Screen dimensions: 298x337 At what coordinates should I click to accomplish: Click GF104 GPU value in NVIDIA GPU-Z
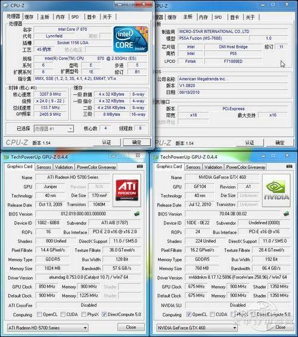coord(200,187)
